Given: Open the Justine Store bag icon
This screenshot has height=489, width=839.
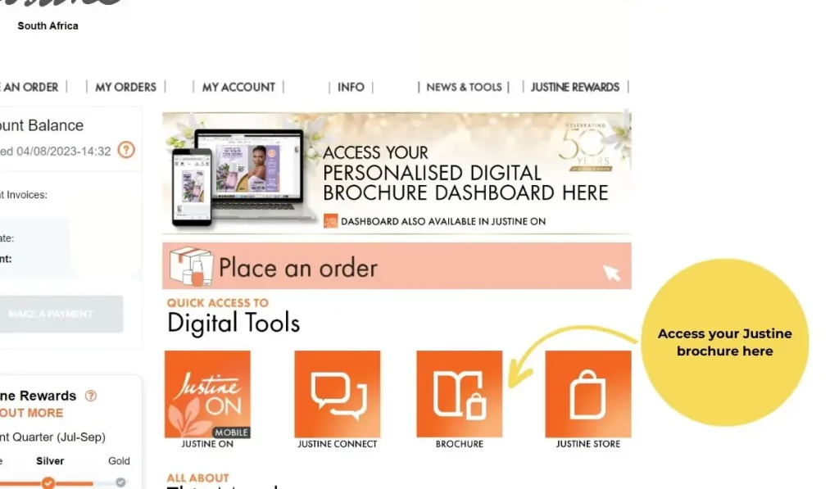Looking at the screenshot, I should [588, 394].
